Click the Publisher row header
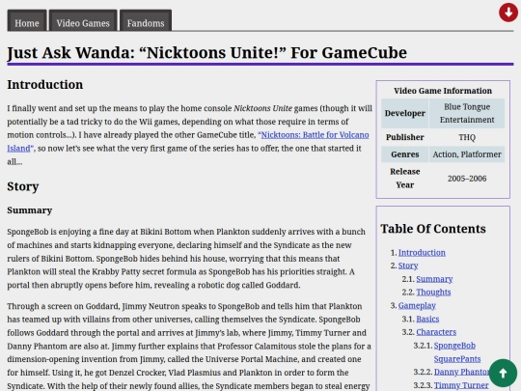This screenshot has width=521, height=391. click(404, 137)
